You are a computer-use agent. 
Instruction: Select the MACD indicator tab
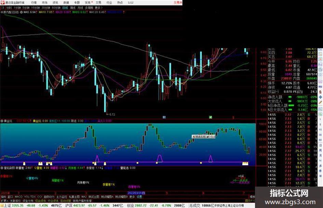pyautogui.click(x=18, y=197)
